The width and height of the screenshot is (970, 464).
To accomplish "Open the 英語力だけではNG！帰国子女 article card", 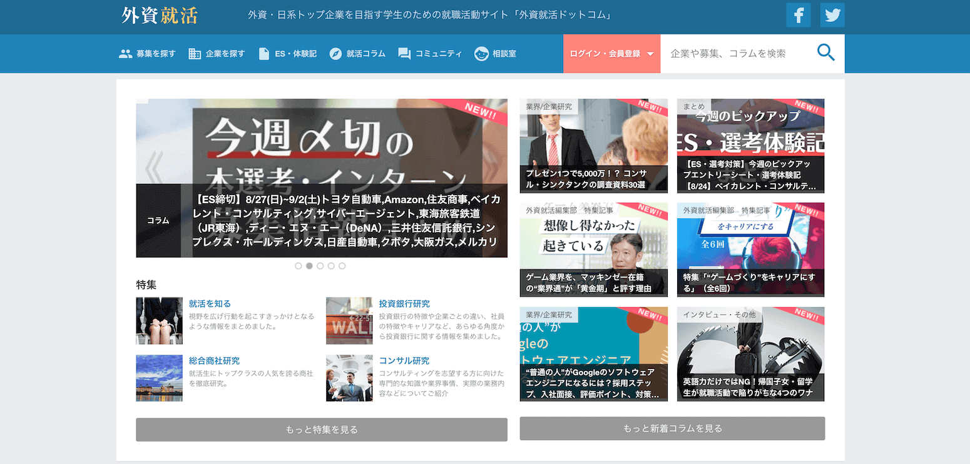I will 751,354.
